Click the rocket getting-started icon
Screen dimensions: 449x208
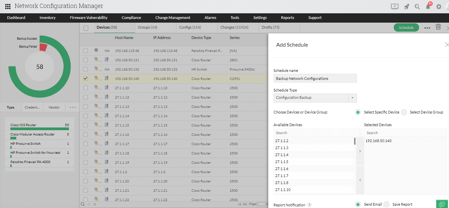406,6
